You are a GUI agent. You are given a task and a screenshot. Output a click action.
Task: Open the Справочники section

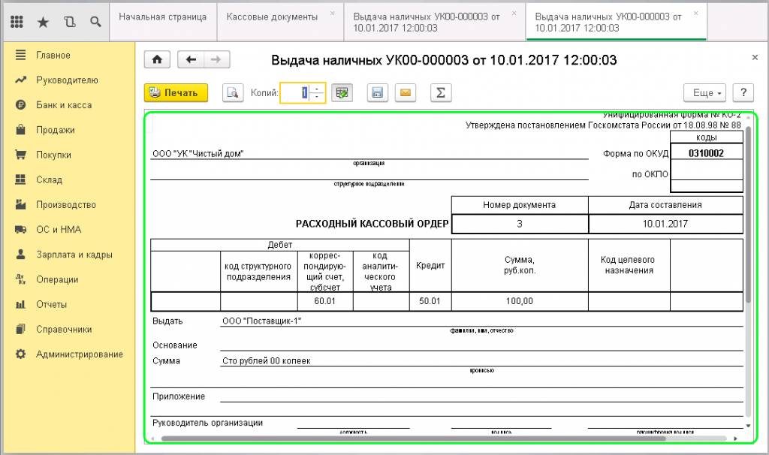coord(64,330)
